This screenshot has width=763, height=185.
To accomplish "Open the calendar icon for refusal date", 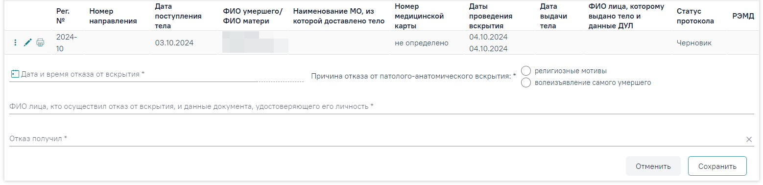I will [x=14, y=74].
